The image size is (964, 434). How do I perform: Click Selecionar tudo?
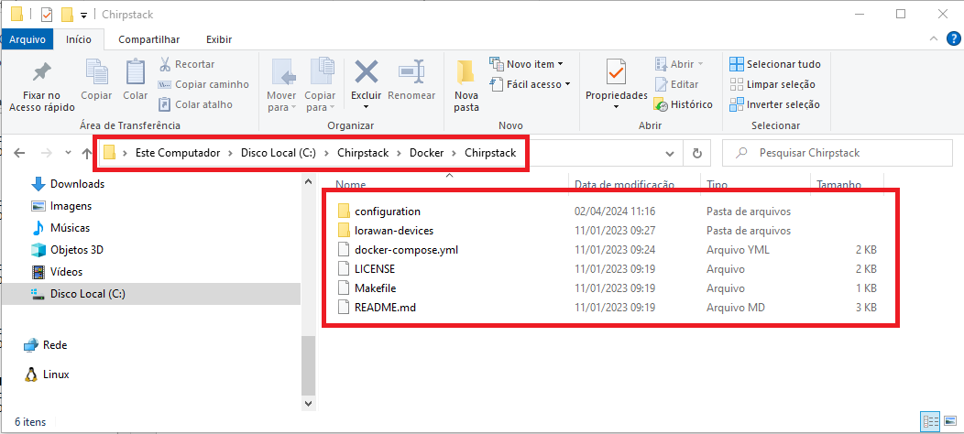coord(774,64)
